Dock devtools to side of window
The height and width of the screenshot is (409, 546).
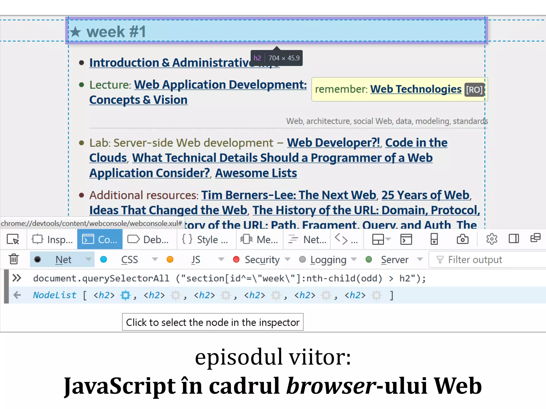tap(514, 239)
